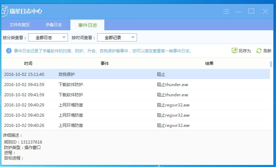The image size is (276, 167).
Task: Click the 刷新 refresh arrows icon
Action: pos(259,51)
